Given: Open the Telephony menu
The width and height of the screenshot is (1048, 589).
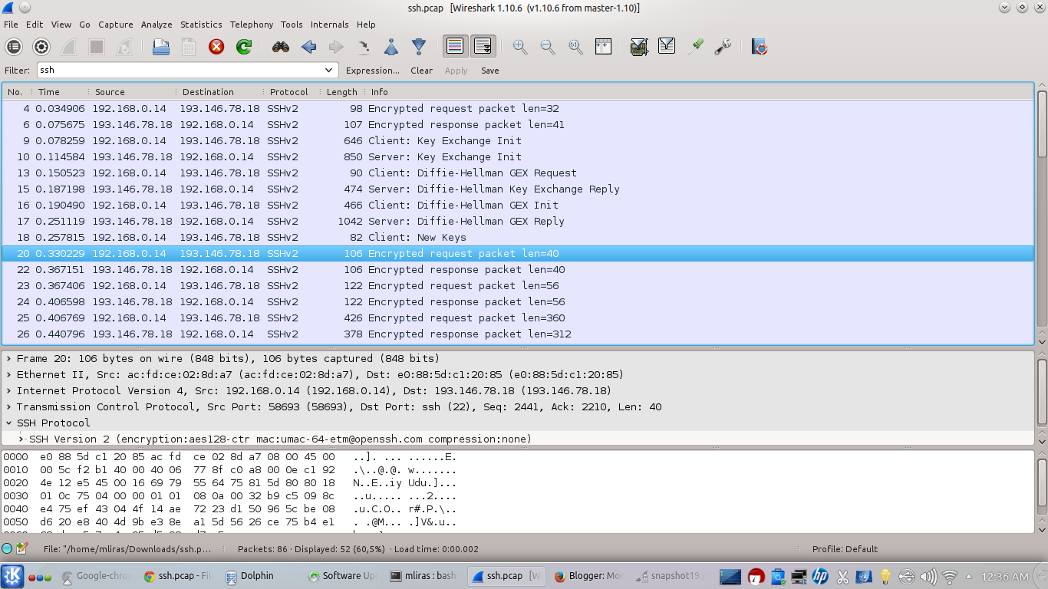Looking at the screenshot, I should click(252, 25).
